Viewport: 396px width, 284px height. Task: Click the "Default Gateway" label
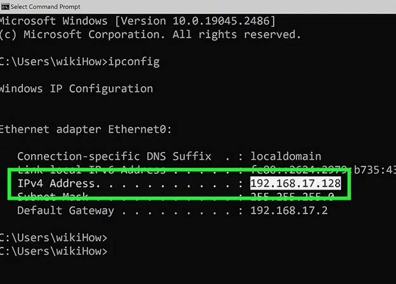[66, 210]
